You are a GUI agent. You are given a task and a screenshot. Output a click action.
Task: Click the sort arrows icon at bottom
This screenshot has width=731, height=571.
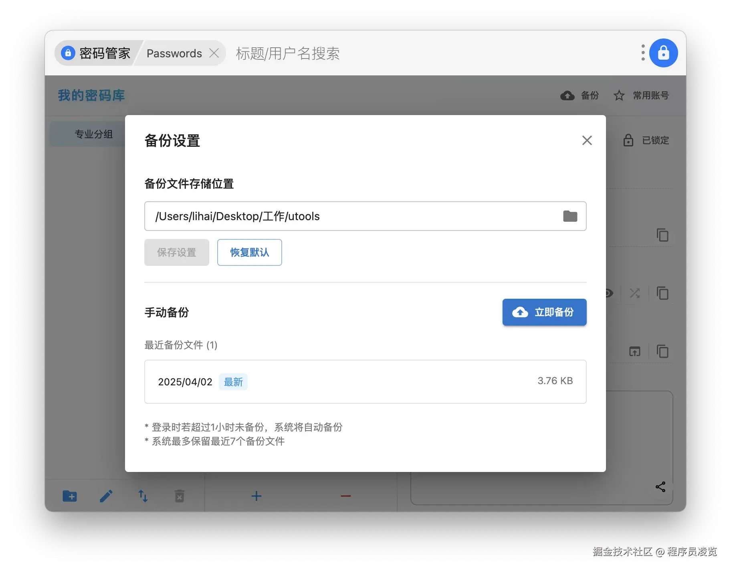pos(143,496)
